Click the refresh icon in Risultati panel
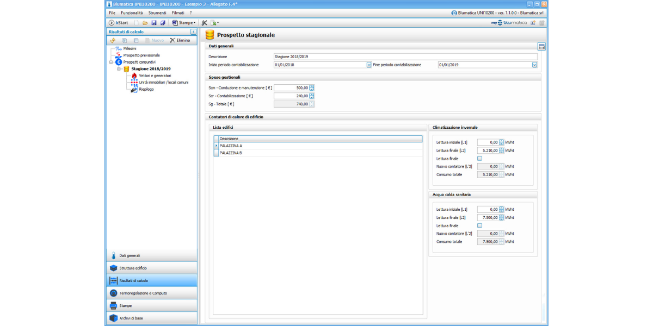This screenshot has width=653, height=326. [x=113, y=40]
